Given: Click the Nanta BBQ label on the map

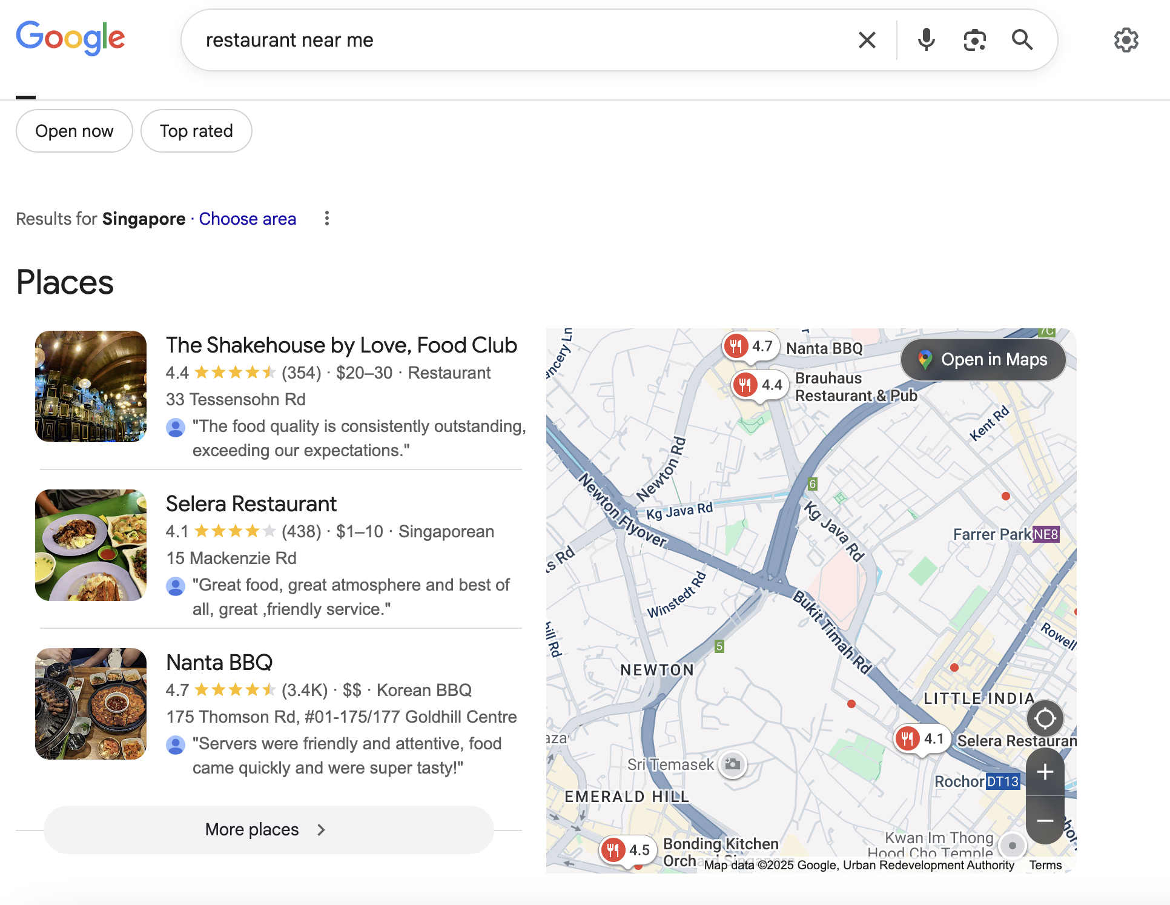Looking at the screenshot, I should click(x=824, y=348).
